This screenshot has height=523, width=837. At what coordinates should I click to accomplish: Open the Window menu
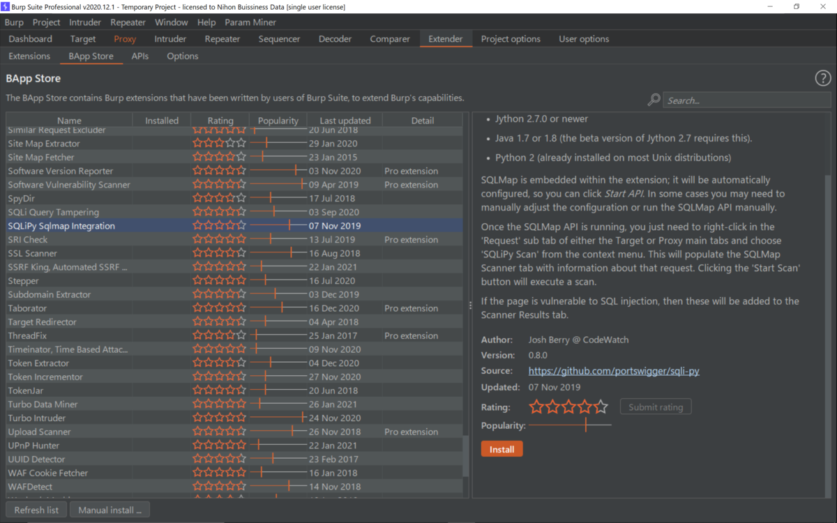[x=171, y=22]
